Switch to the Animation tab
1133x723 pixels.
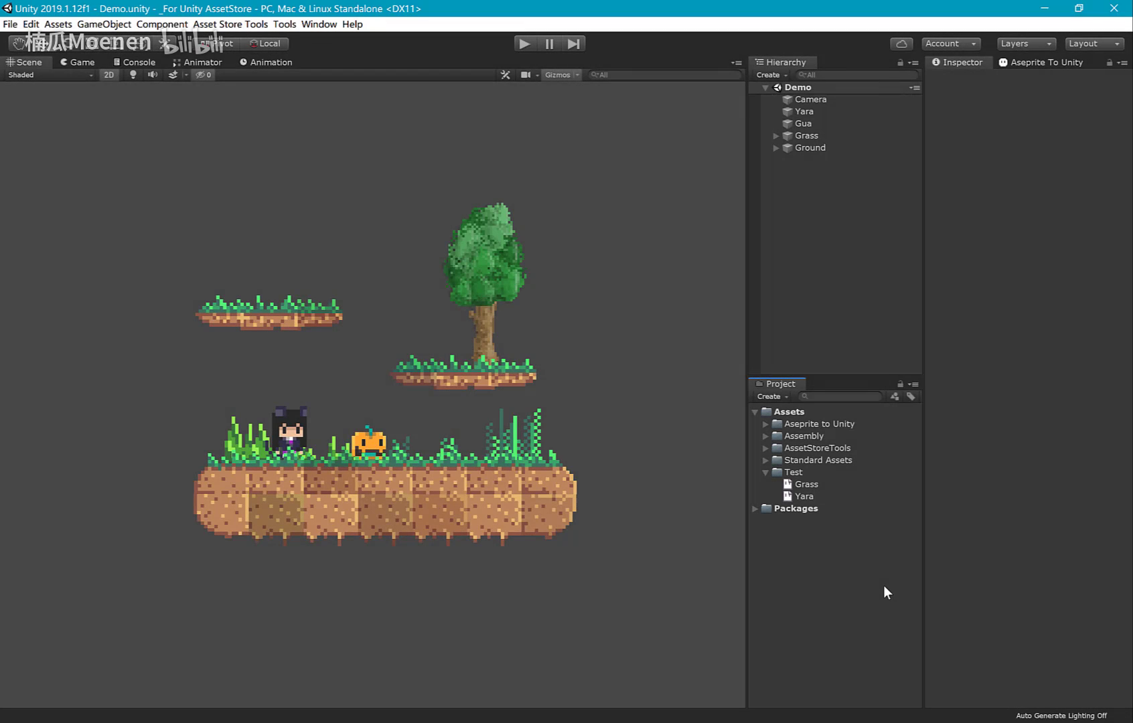coord(266,62)
